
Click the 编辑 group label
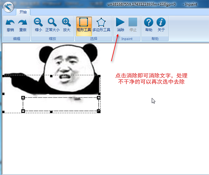pos(16,39)
